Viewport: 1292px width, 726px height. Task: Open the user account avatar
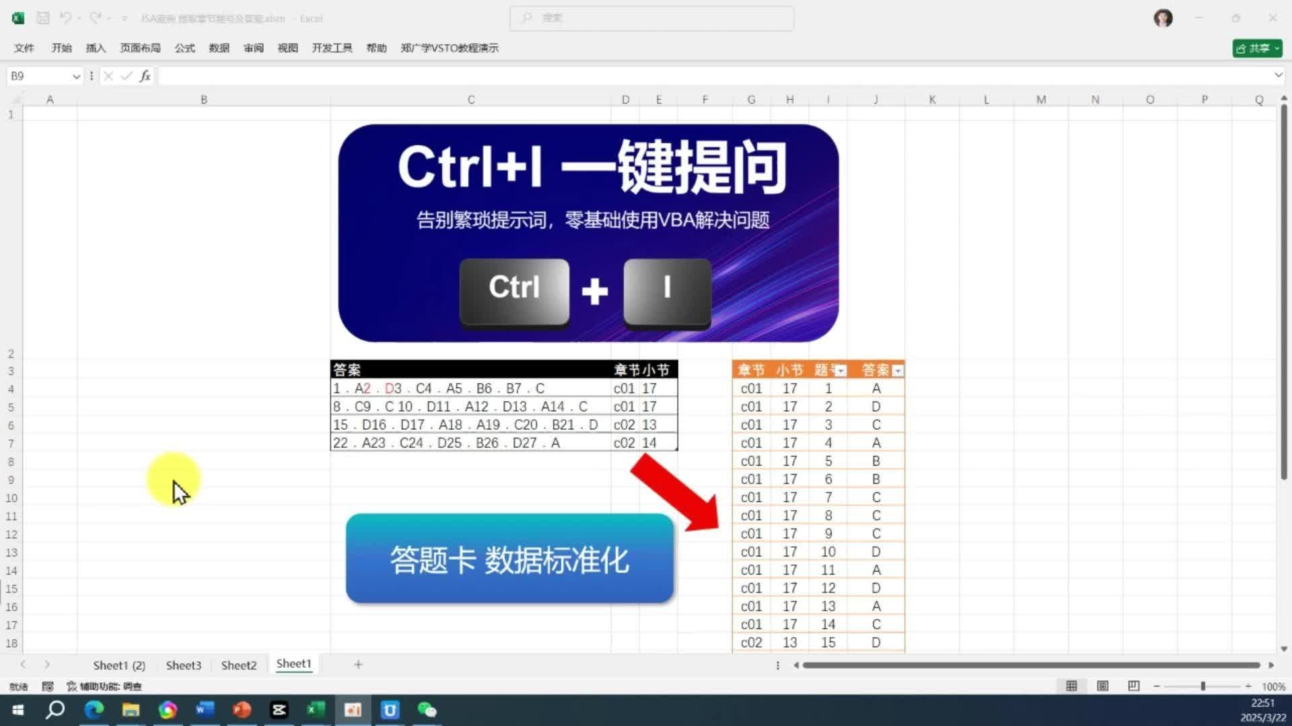(1163, 18)
